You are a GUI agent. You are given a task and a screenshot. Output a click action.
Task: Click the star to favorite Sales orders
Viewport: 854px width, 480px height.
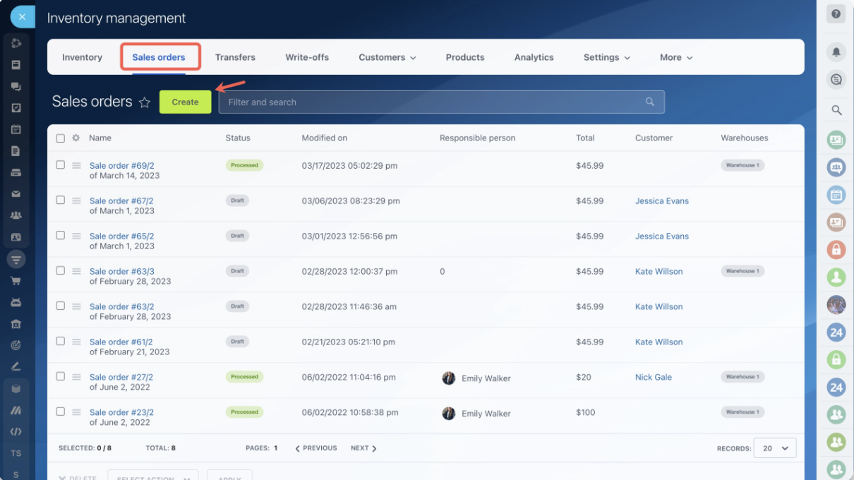(145, 102)
